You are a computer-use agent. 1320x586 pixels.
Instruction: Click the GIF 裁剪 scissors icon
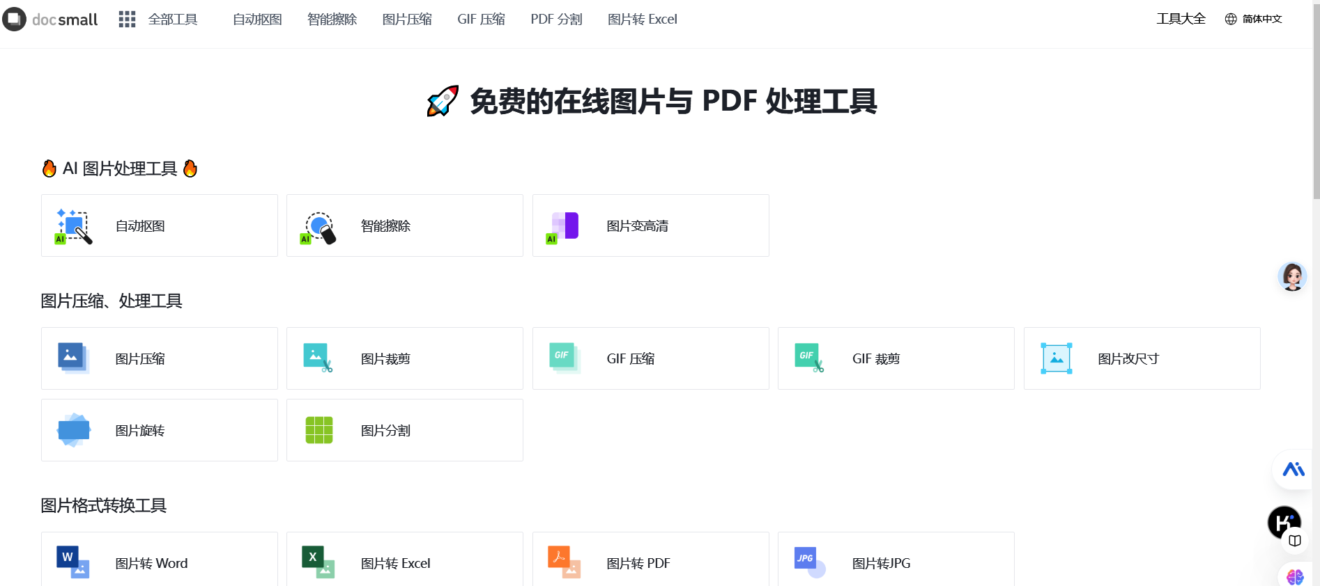click(x=809, y=358)
